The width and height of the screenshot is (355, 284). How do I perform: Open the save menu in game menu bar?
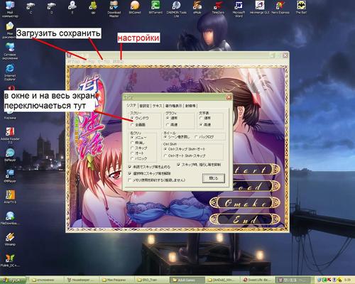point(104,62)
